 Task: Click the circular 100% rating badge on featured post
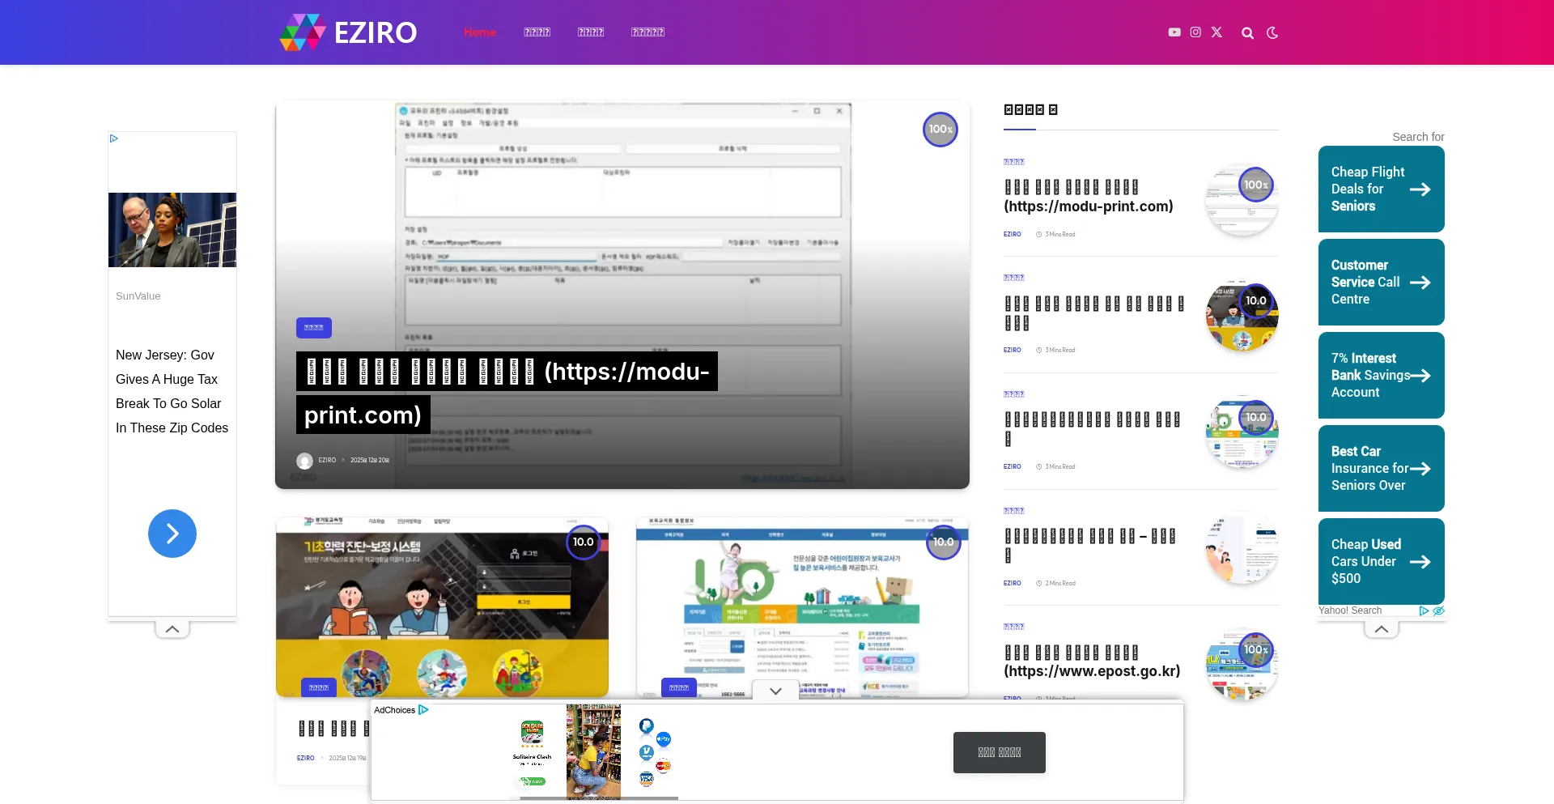coord(940,129)
